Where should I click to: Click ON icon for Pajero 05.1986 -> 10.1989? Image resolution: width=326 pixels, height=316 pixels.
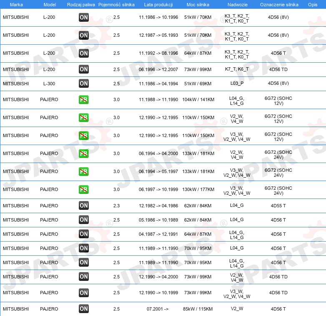(x=84, y=220)
